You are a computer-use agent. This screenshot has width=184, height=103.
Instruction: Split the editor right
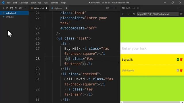click(x=112, y=8)
